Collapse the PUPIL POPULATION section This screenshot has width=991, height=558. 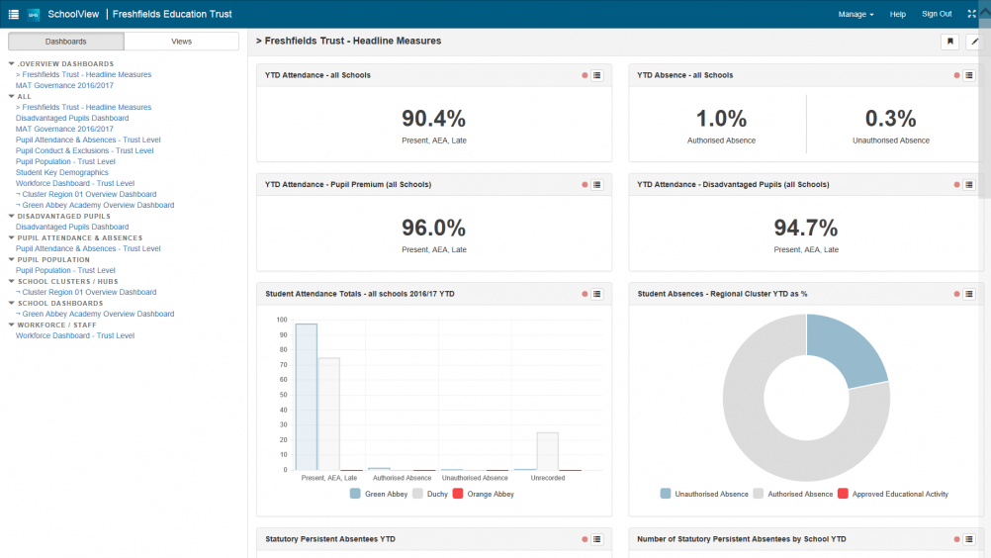(12, 260)
